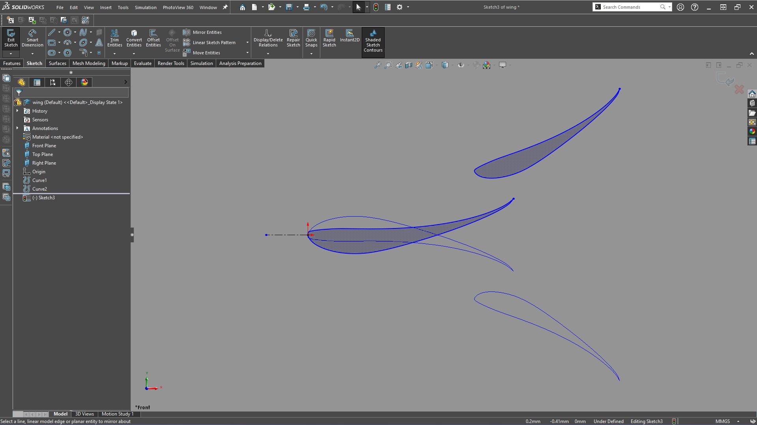
Task: Click the Repair Sketch tool
Action: 293,39
